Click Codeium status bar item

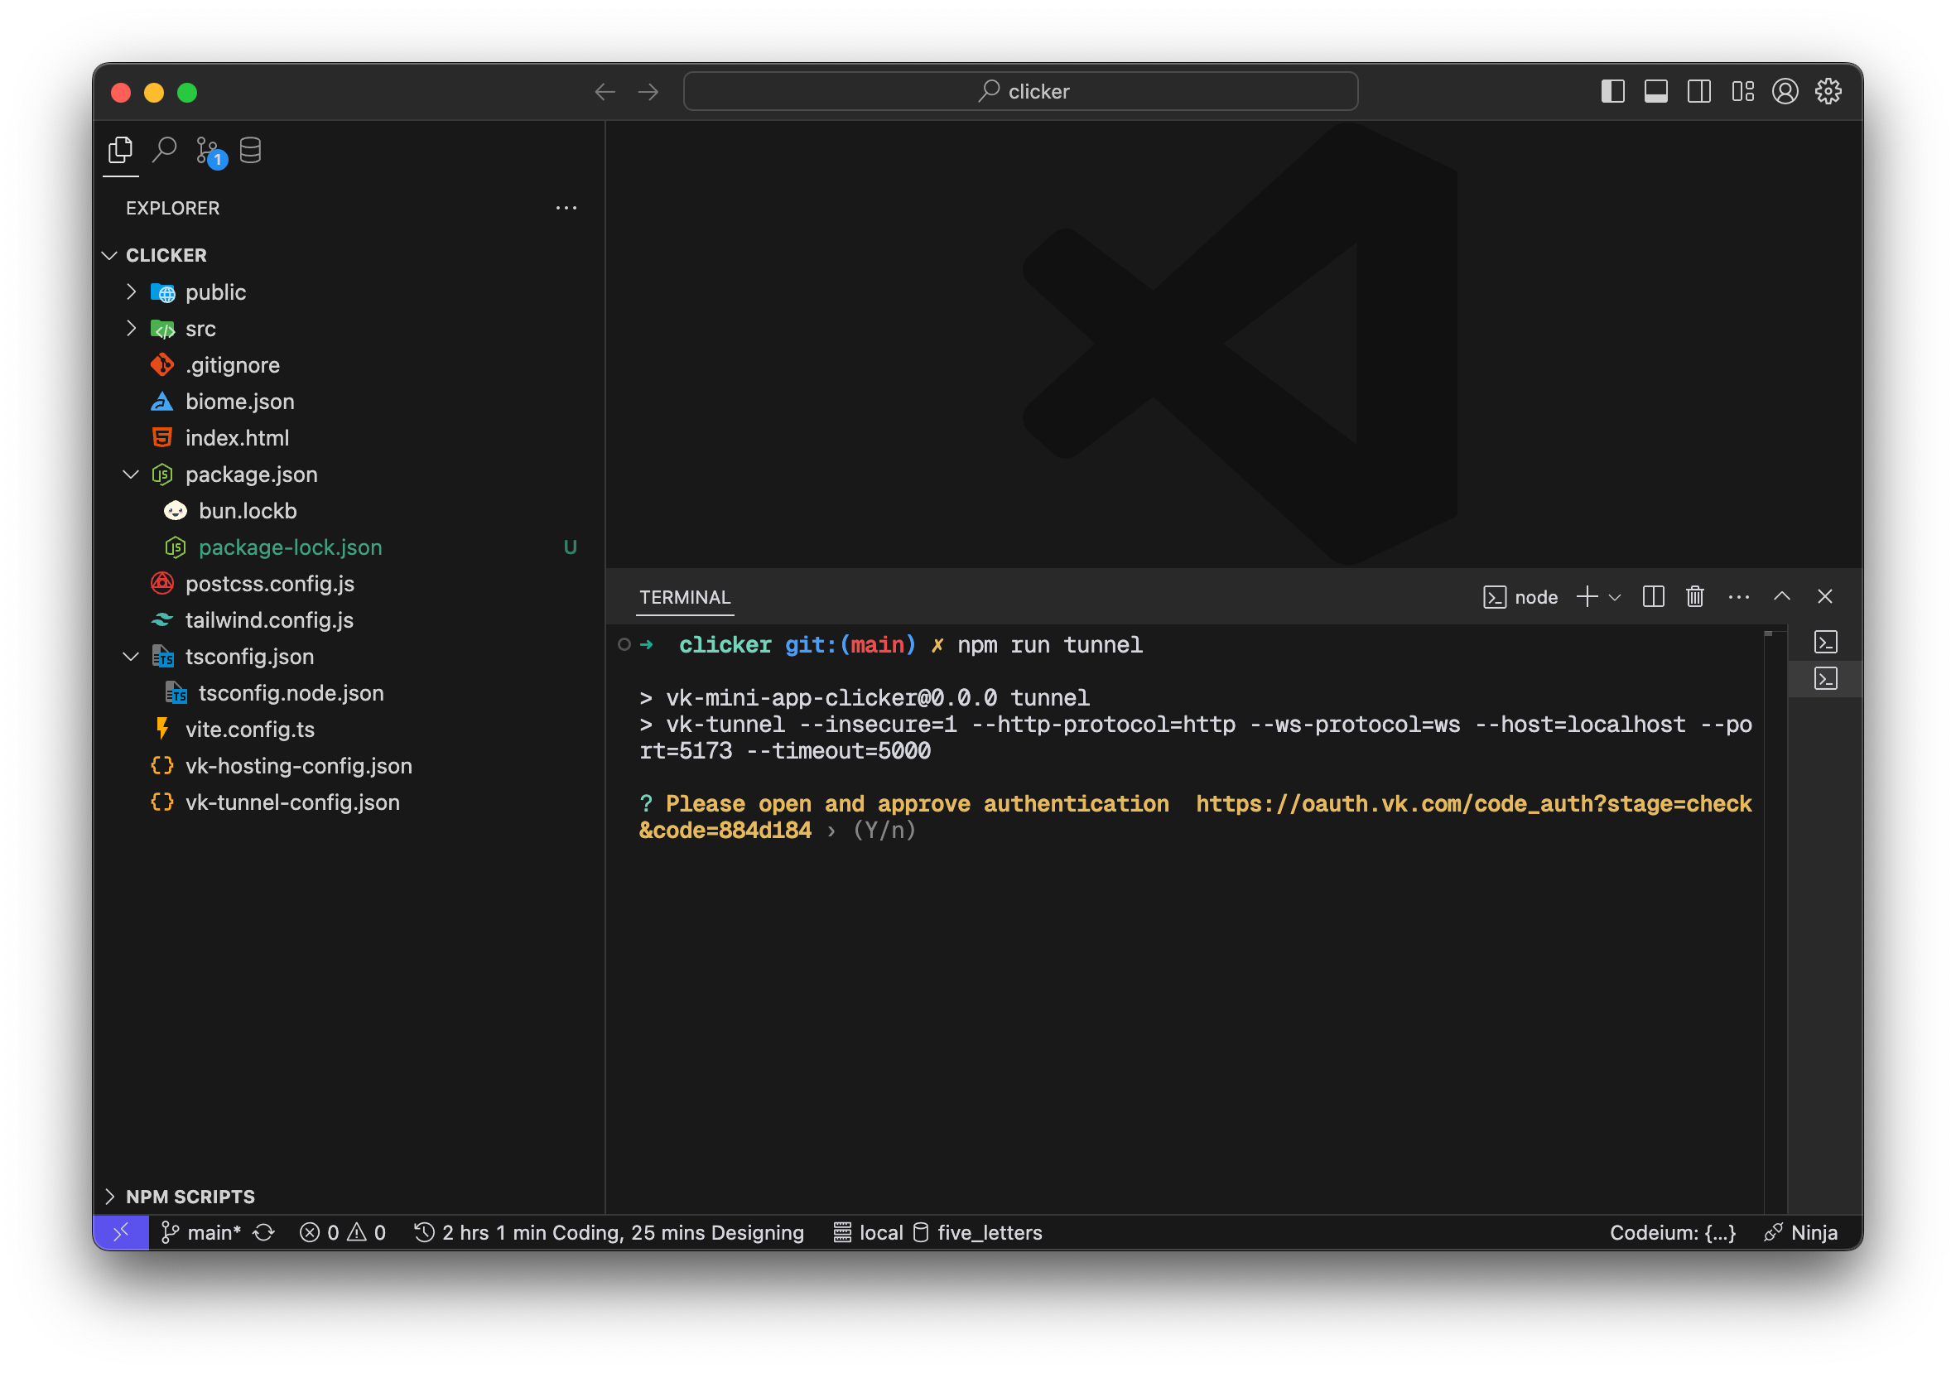pos(1671,1232)
